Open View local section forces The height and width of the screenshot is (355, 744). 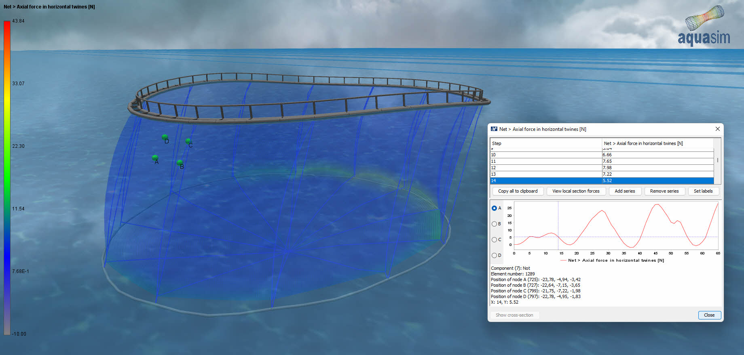point(576,191)
